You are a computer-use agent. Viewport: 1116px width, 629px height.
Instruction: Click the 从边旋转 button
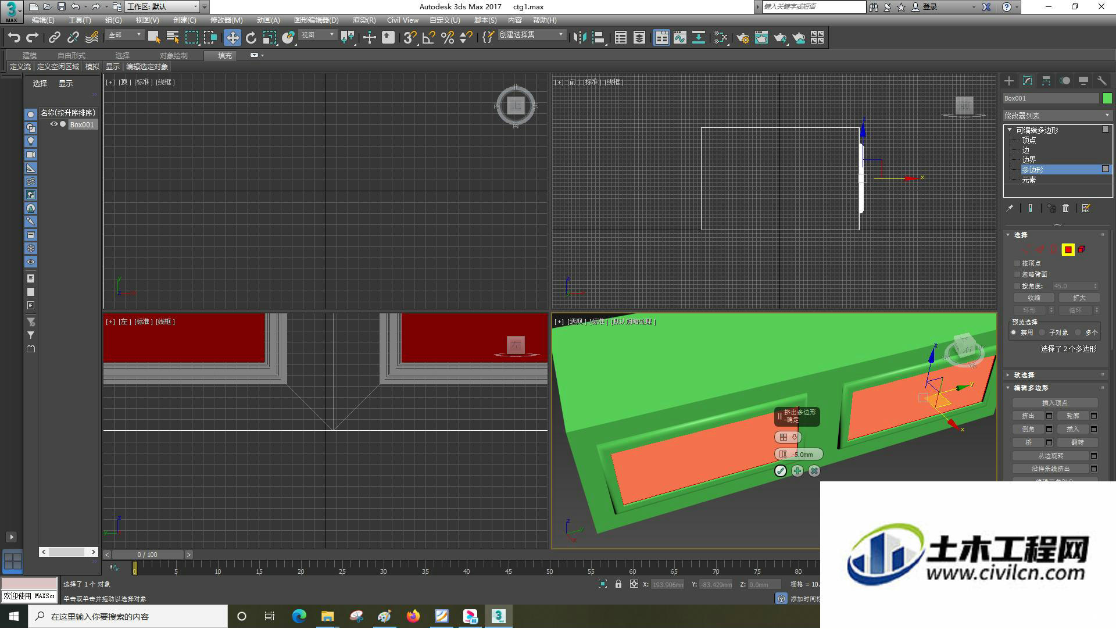(x=1051, y=456)
